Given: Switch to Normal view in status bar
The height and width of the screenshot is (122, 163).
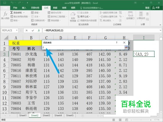Looking at the screenshot, I should 114,120.
